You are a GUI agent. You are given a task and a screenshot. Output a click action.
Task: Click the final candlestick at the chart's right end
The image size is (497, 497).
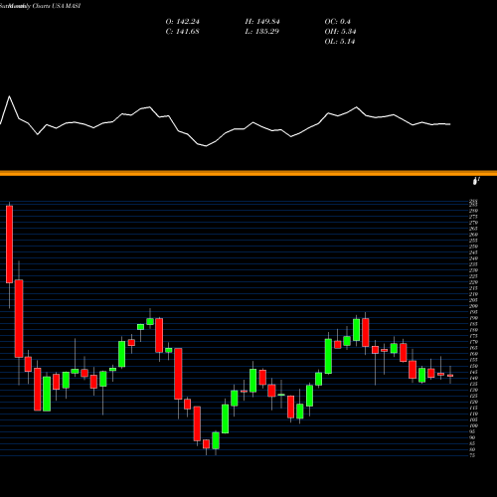pos(450,376)
